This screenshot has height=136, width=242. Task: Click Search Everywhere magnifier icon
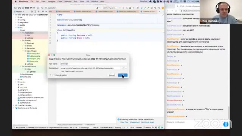(x=159, y=8)
